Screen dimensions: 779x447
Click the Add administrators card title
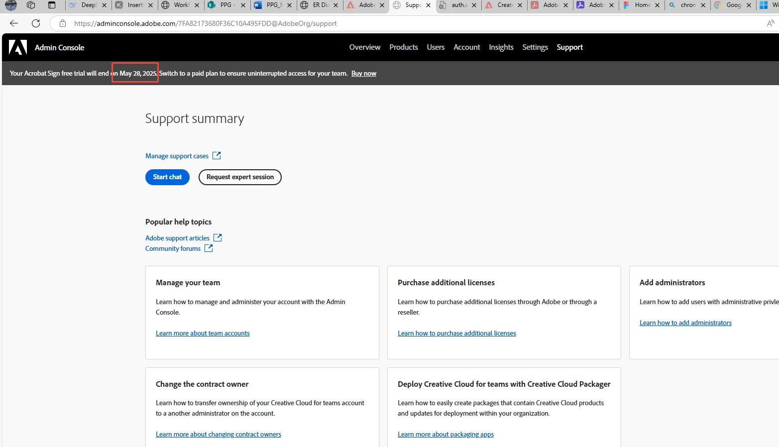click(672, 283)
